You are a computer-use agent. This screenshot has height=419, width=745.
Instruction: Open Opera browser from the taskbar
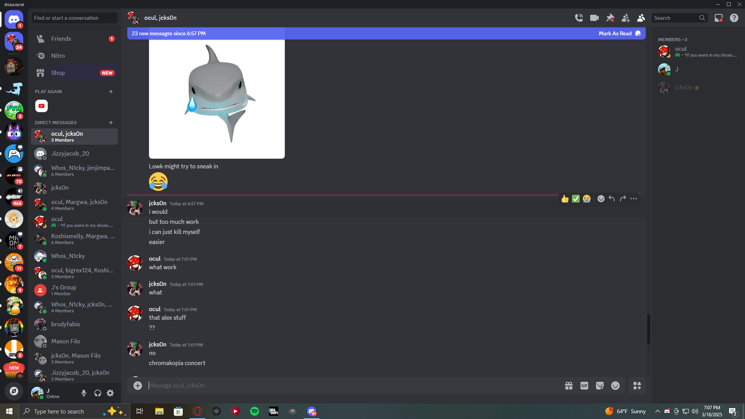pyautogui.click(x=198, y=411)
